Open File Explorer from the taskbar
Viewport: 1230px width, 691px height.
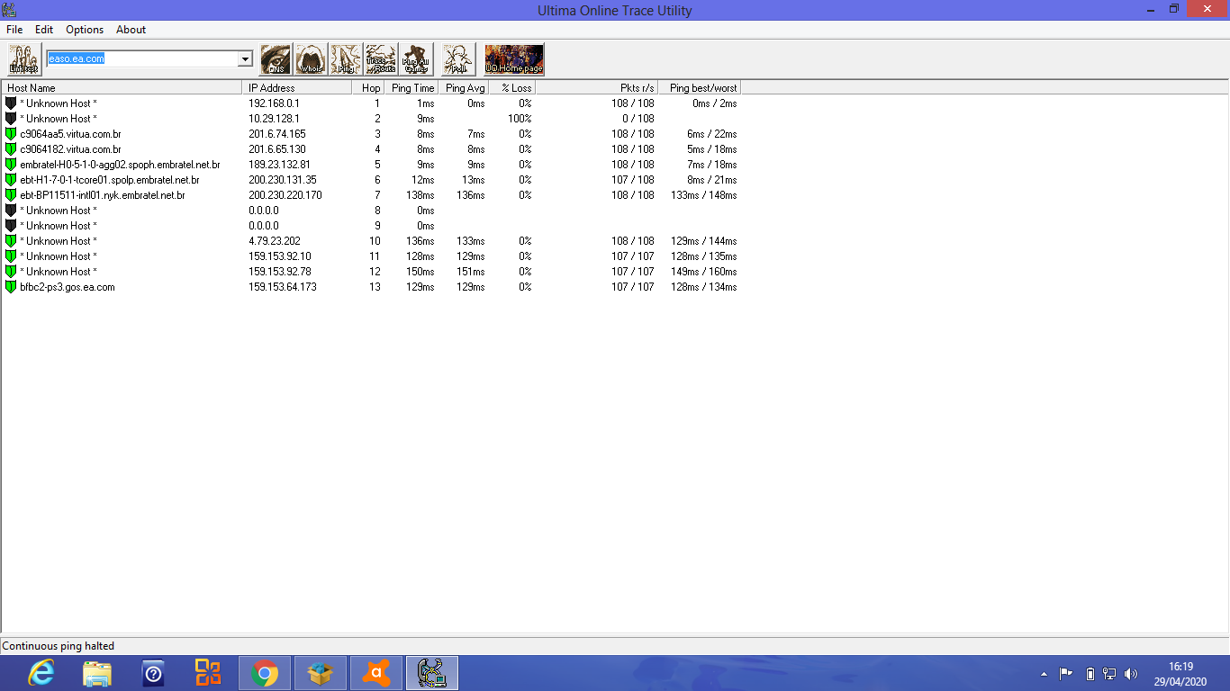[97, 673]
